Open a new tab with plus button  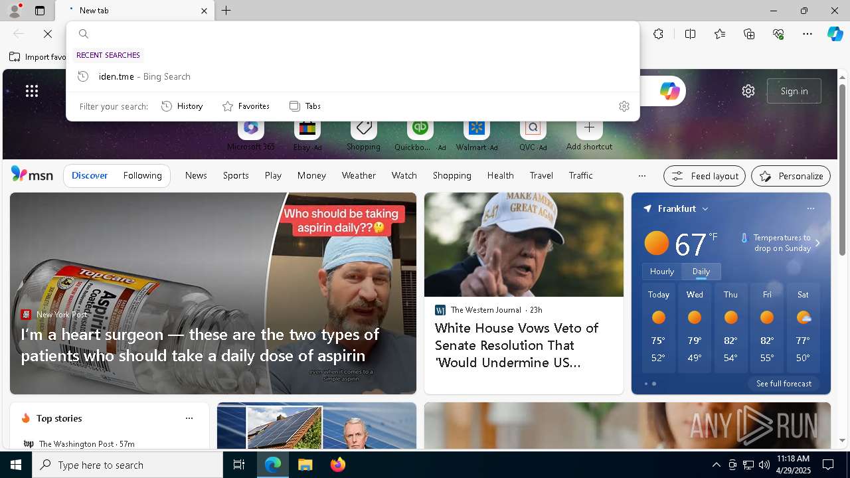(x=226, y=11)
